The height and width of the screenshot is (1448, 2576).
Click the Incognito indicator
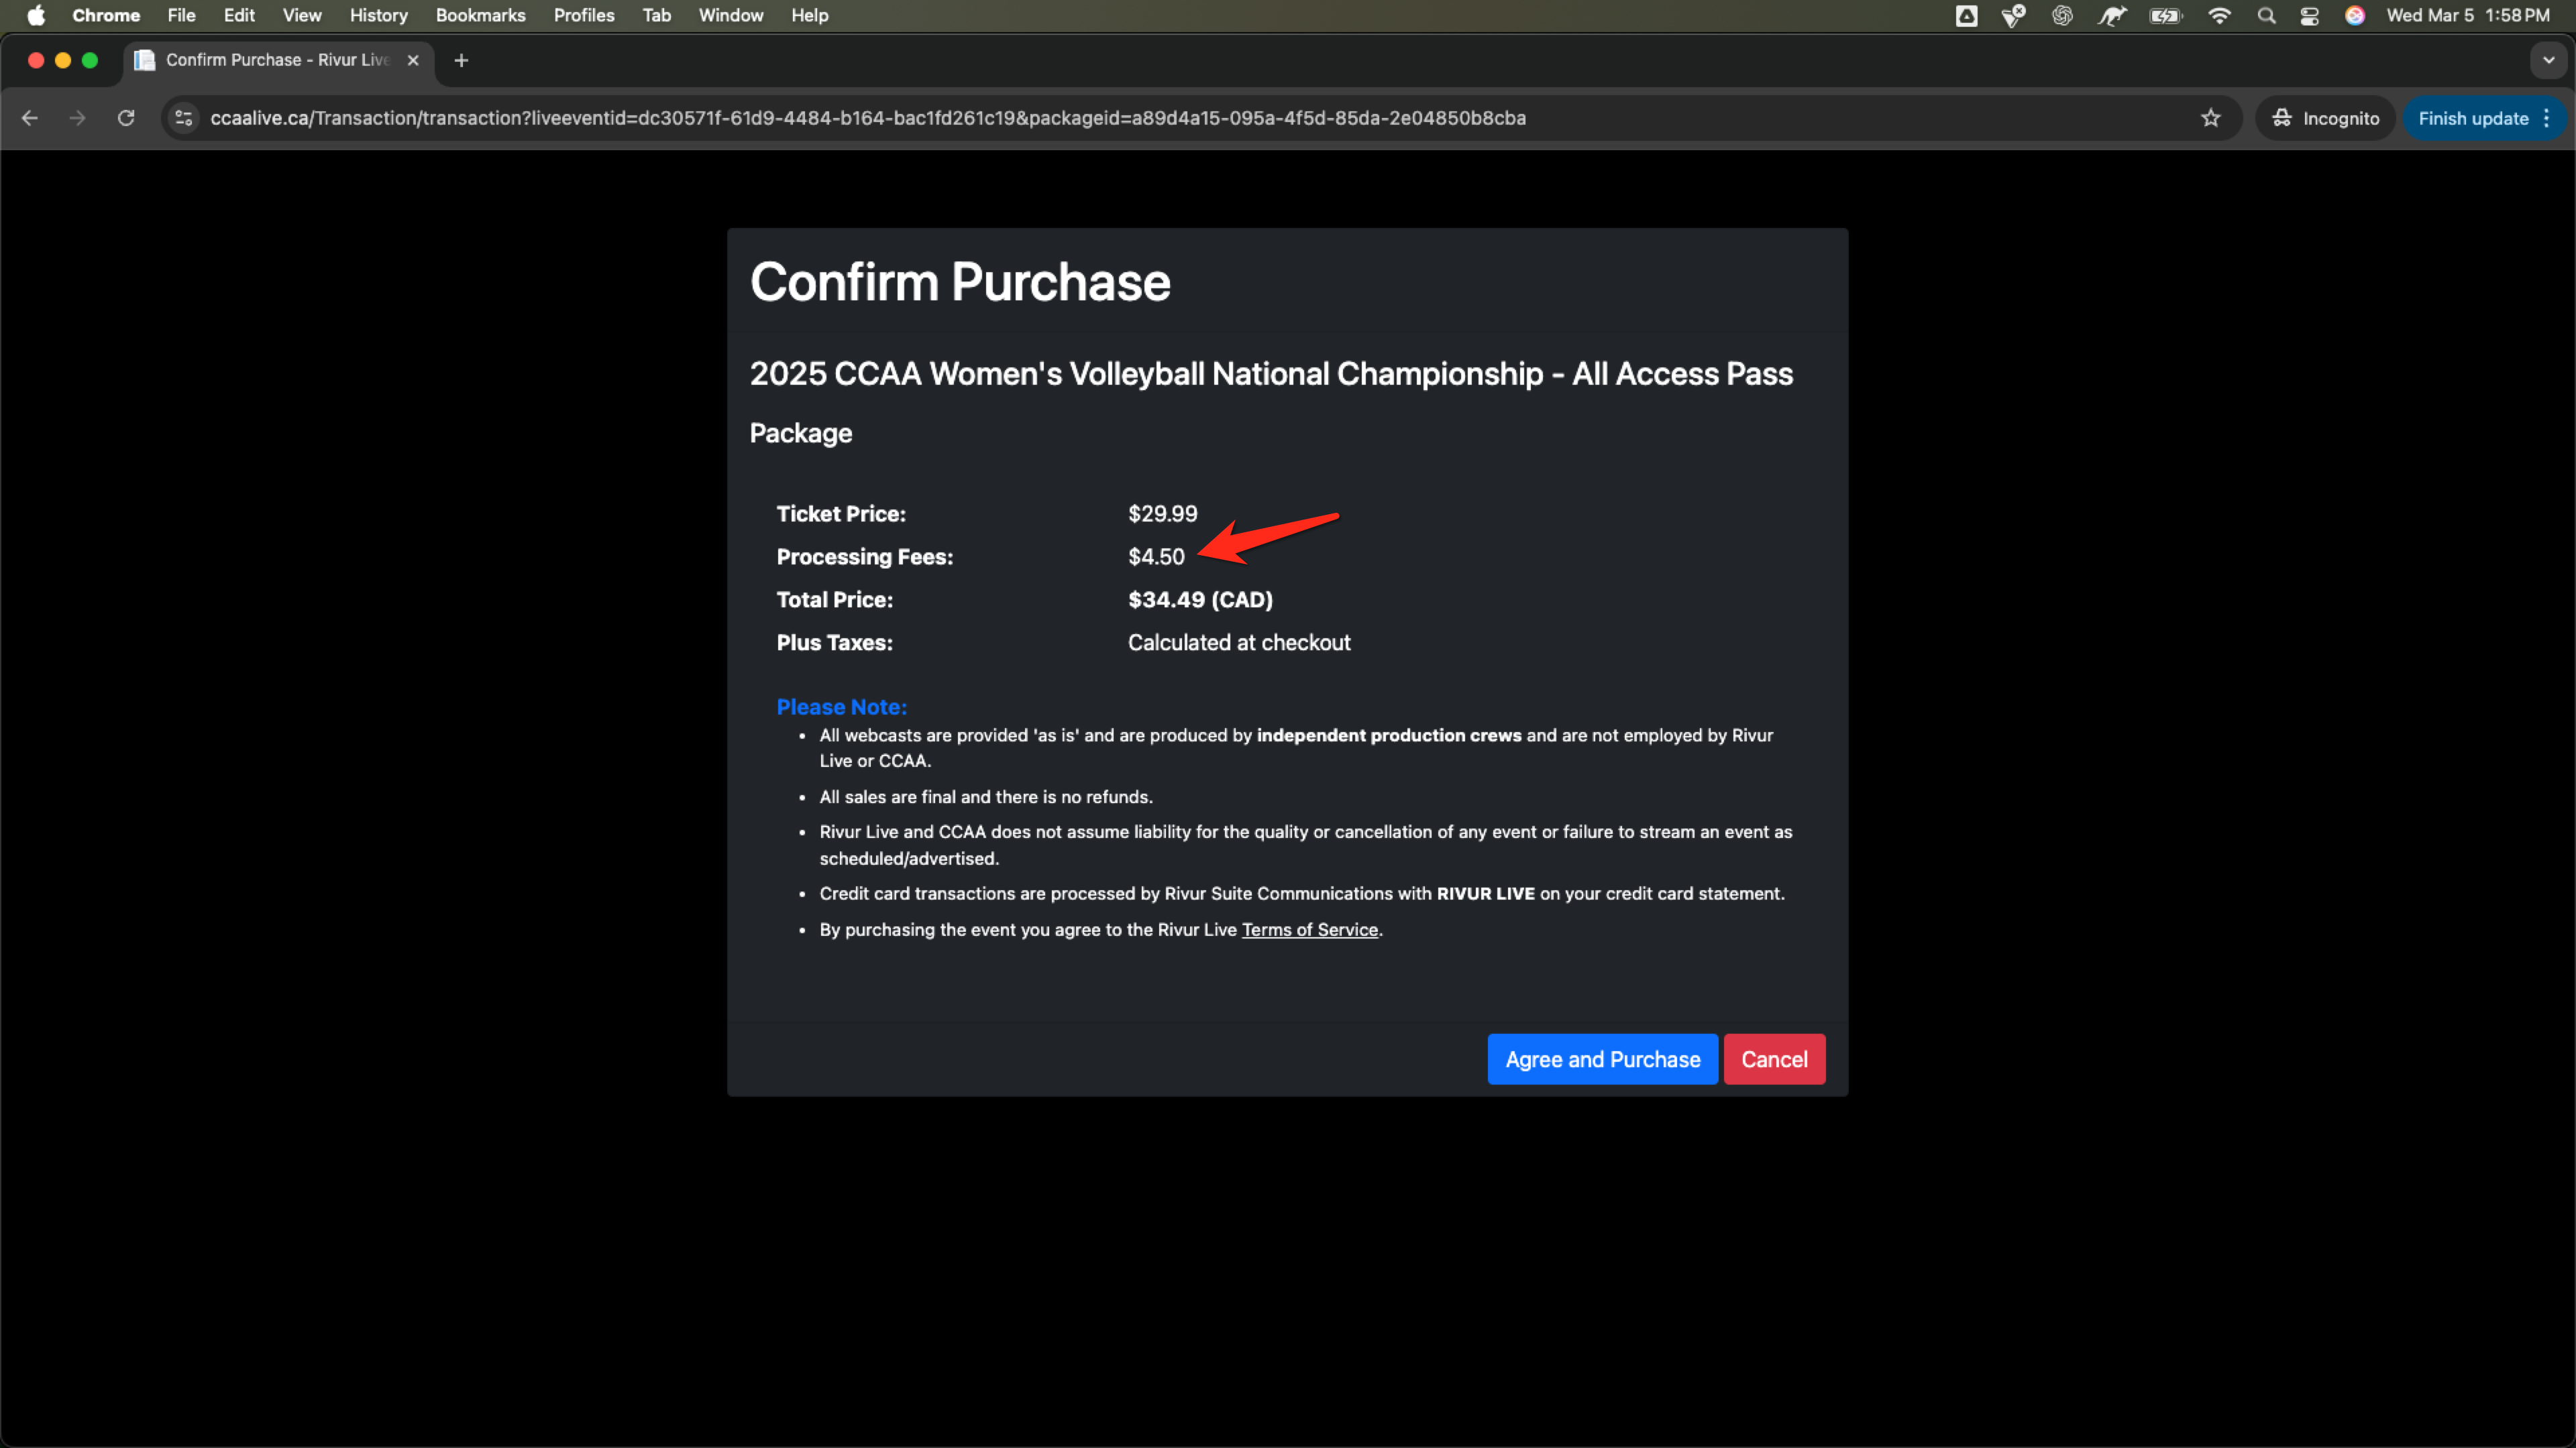(2326, 118)
